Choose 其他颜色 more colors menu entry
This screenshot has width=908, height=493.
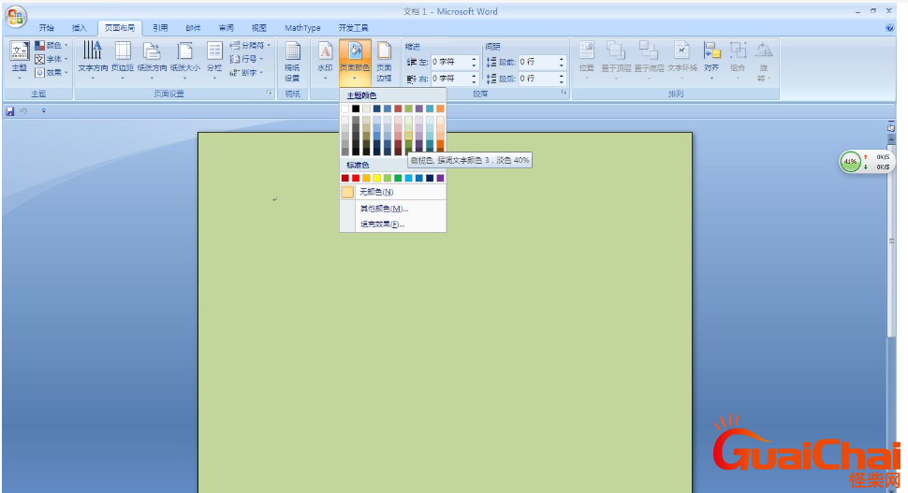click(x=384, y=209)
